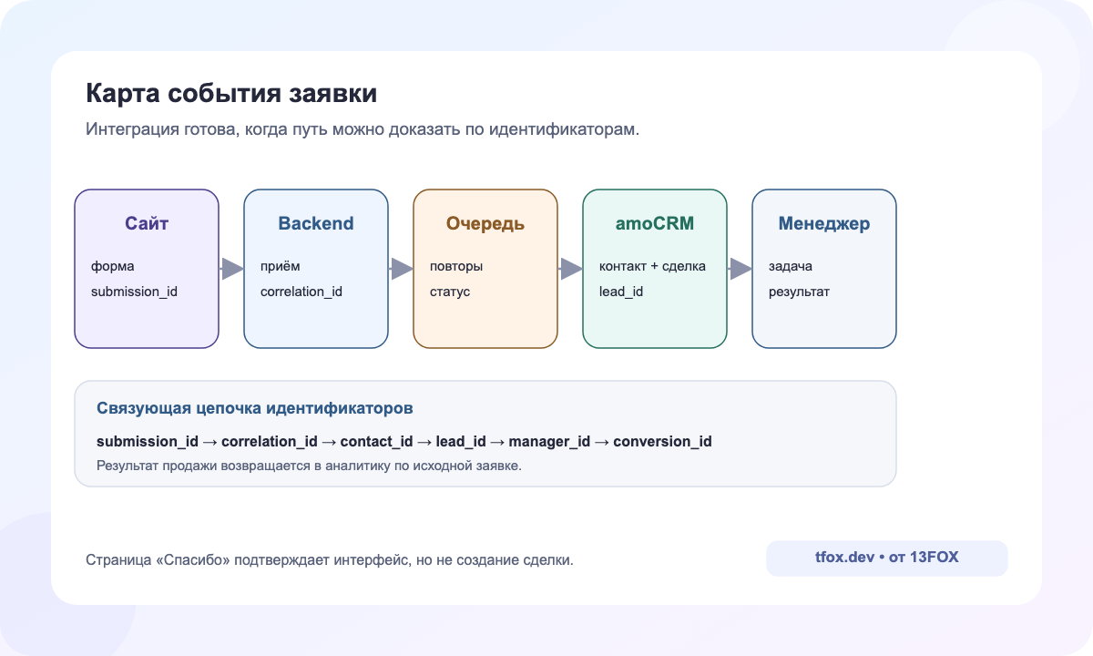
Task: Click «submission_id» in the Сайт card
Action: 132,292
